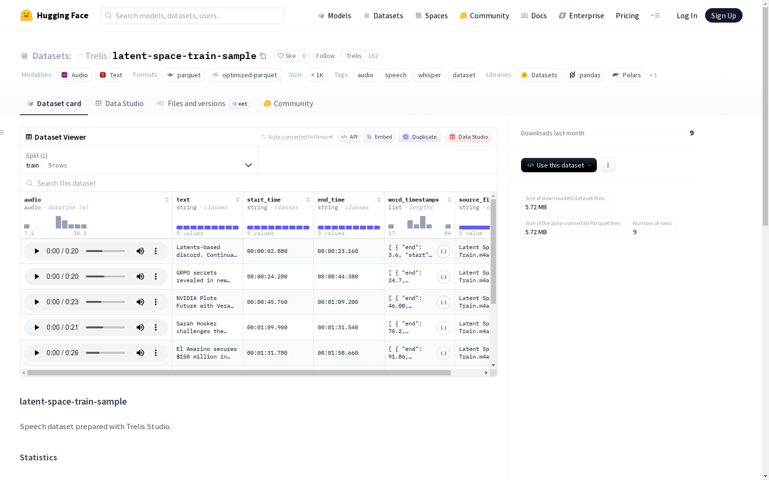Select the optimized-parquet format tag
The image size is (769, 480).
245,75
